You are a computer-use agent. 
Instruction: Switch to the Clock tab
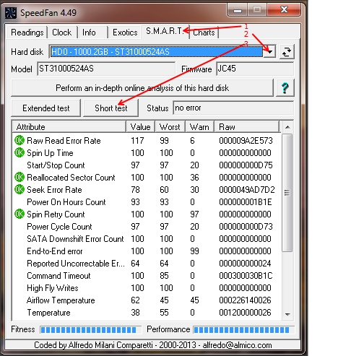click(x=62, y=32)
